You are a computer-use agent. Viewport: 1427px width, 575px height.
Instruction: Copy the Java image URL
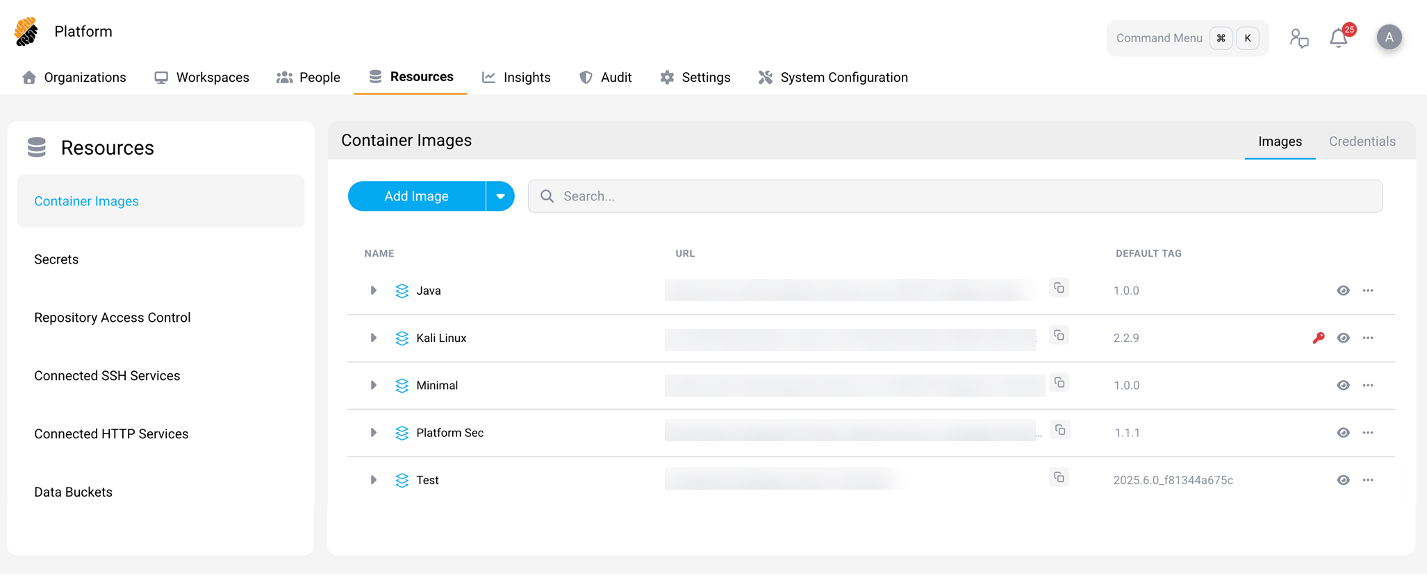pos(1059,288)
